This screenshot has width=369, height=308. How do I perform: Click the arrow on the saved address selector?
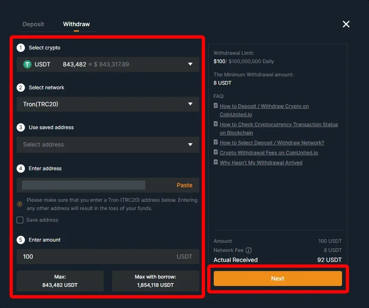[x=190, y=144]
